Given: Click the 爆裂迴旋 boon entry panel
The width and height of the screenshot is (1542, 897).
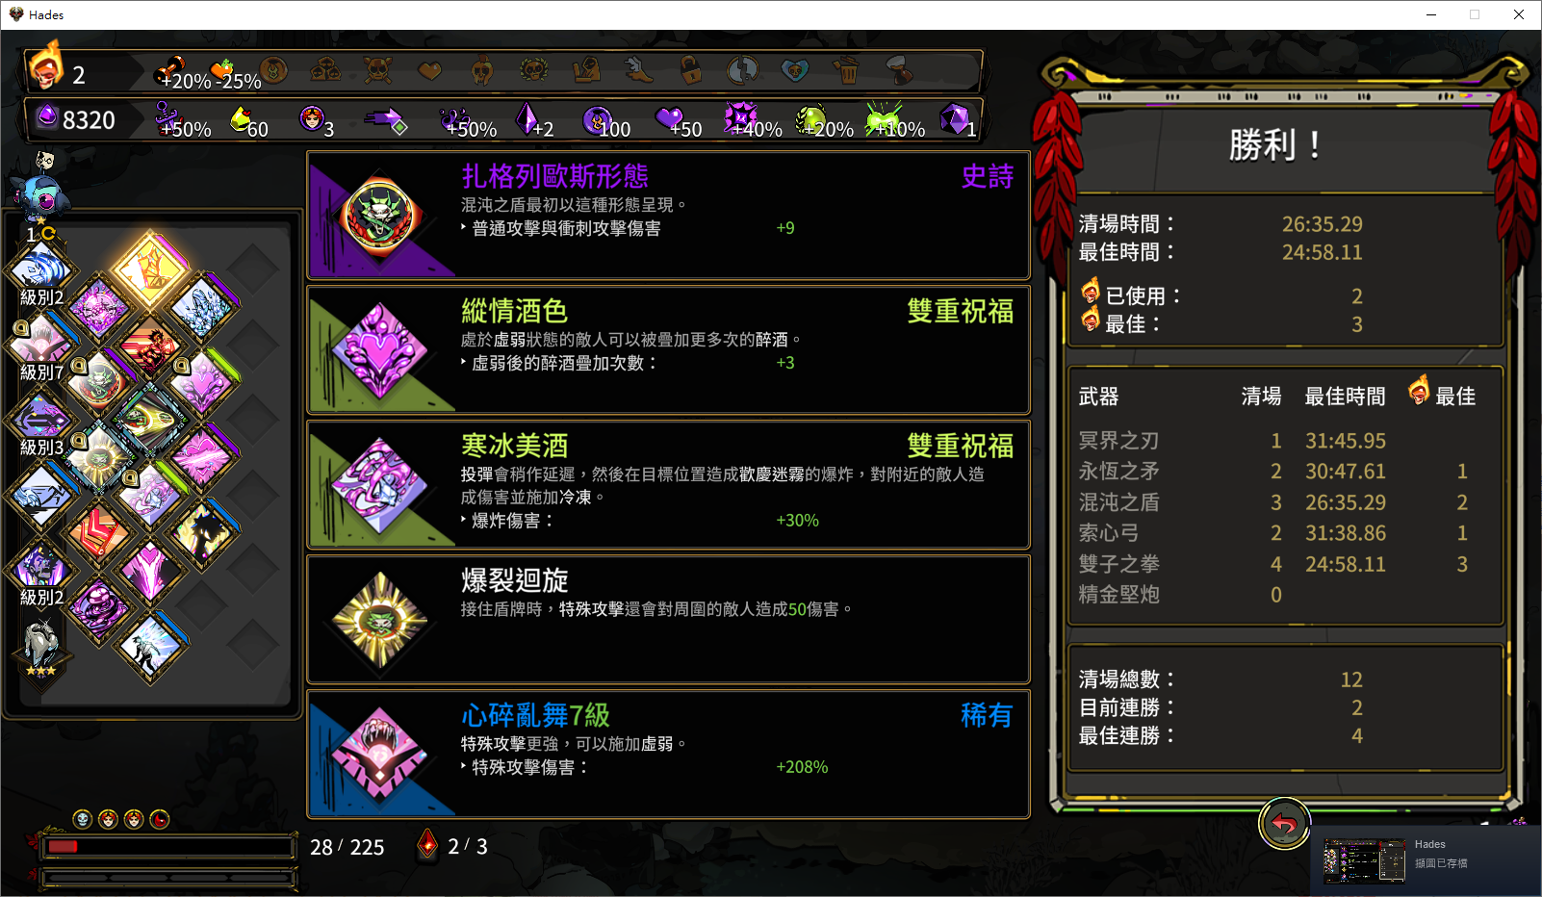Looking at the screenshot, I should (668, 620).
